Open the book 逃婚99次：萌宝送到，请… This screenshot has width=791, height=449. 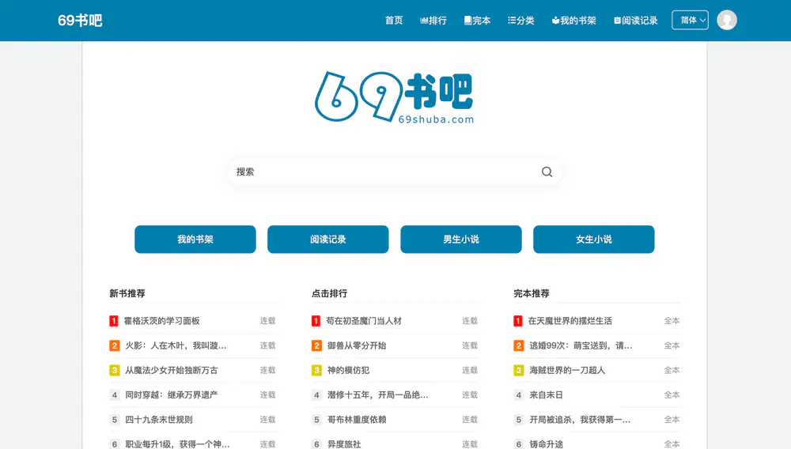(x=581, y=345)
